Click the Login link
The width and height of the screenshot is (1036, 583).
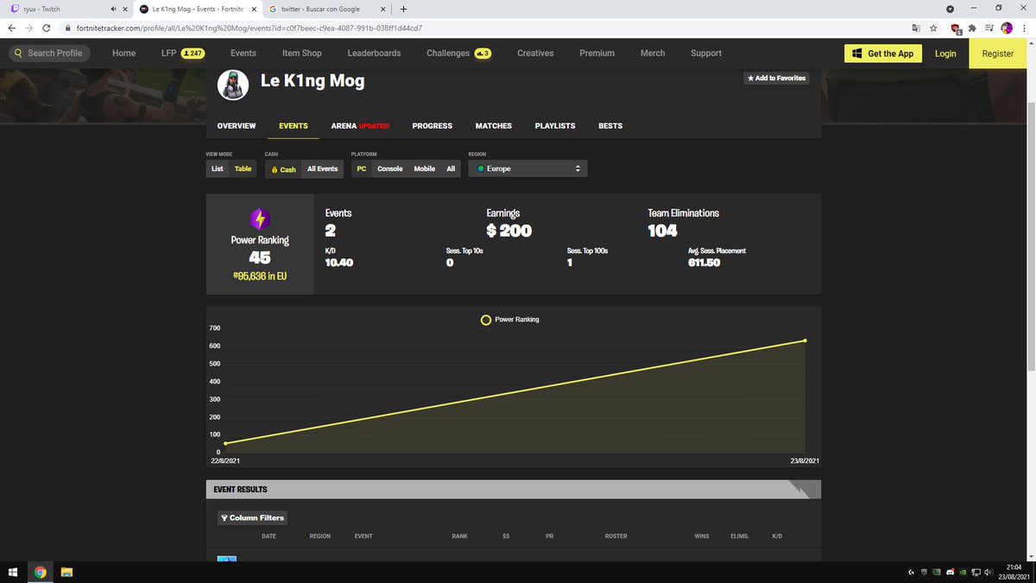click(x=945, y=53)
